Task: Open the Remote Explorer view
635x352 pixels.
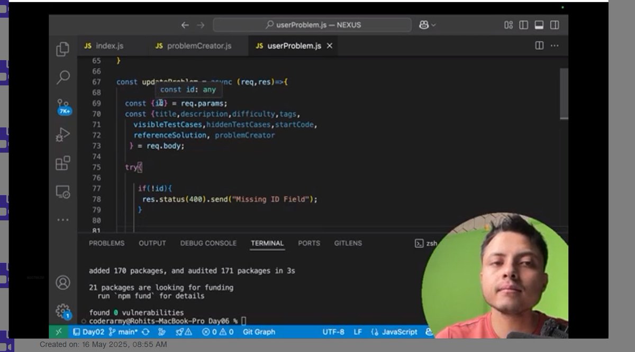Action: 63,191
